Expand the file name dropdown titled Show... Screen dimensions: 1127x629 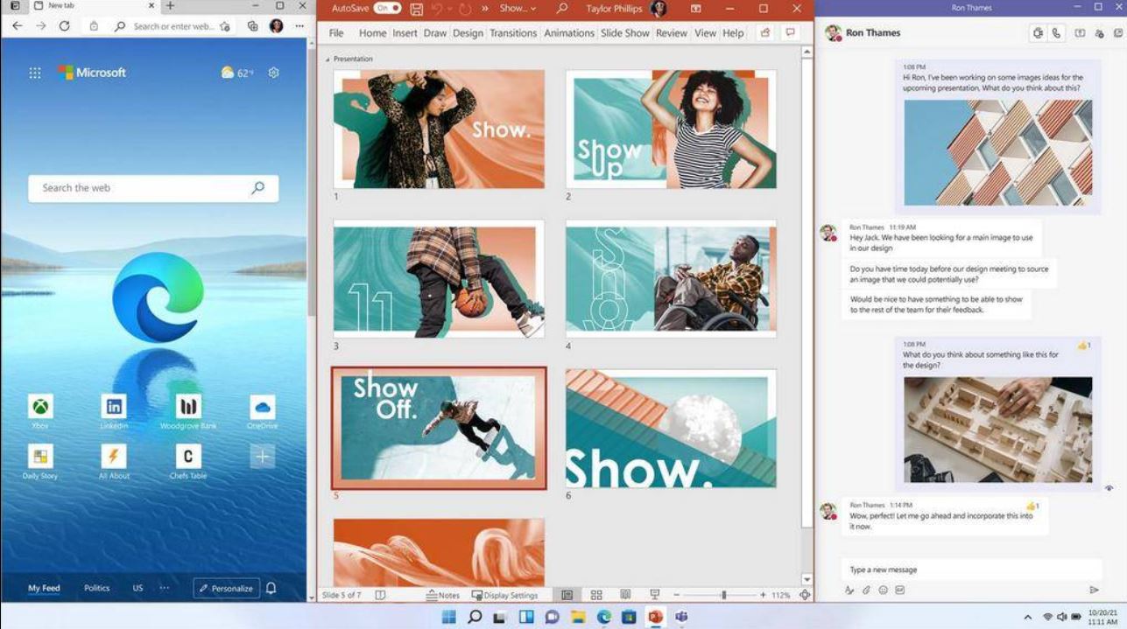[x=518, y=9]
